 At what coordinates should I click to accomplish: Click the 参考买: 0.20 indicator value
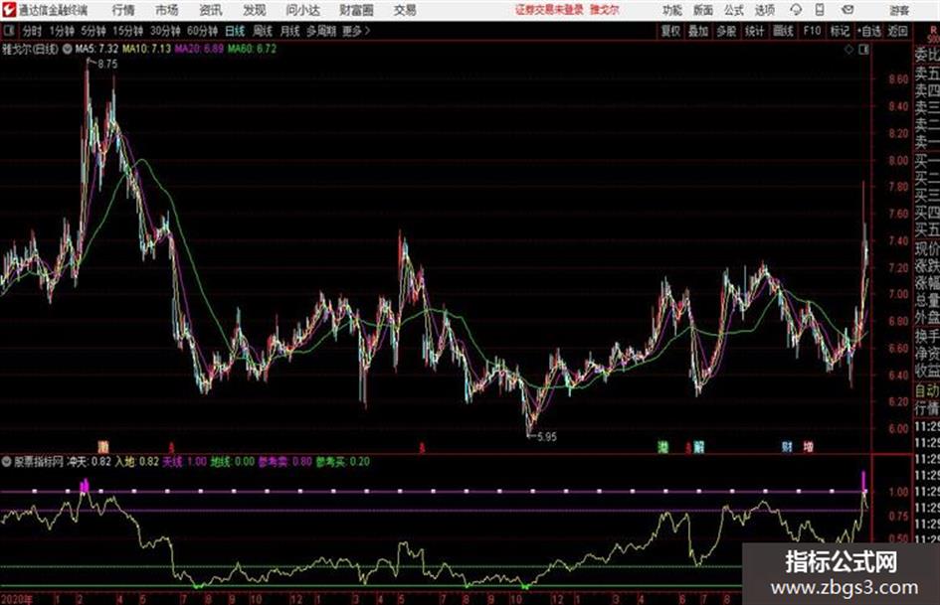point(343,462)
